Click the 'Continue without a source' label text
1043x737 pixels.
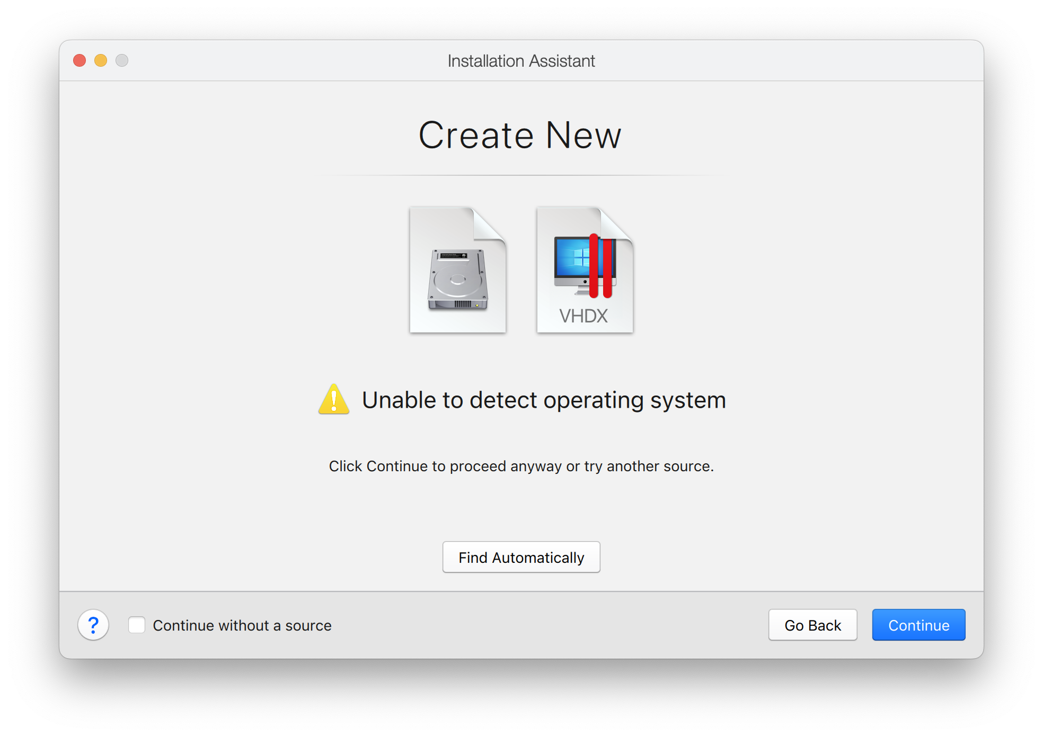242,625
